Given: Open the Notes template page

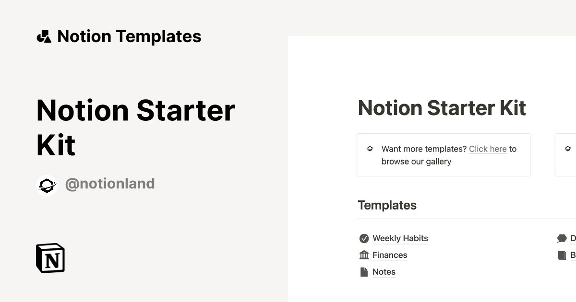Looking at the screenshot, I should tap(384, 271).
